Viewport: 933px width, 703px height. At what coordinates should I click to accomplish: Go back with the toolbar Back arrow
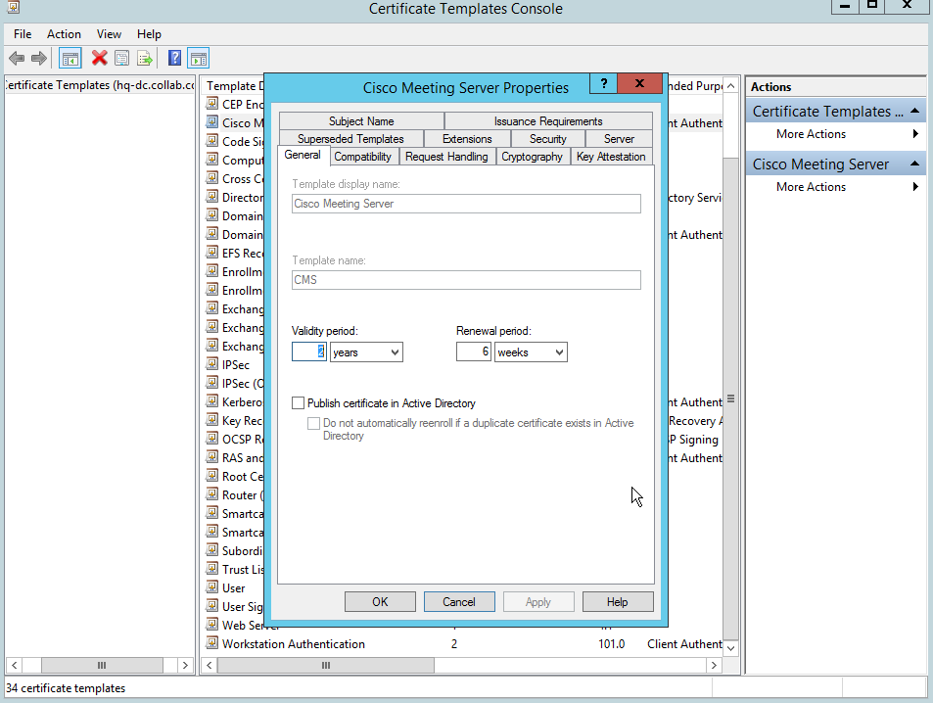pyautogui.click(x=17, y=59)
